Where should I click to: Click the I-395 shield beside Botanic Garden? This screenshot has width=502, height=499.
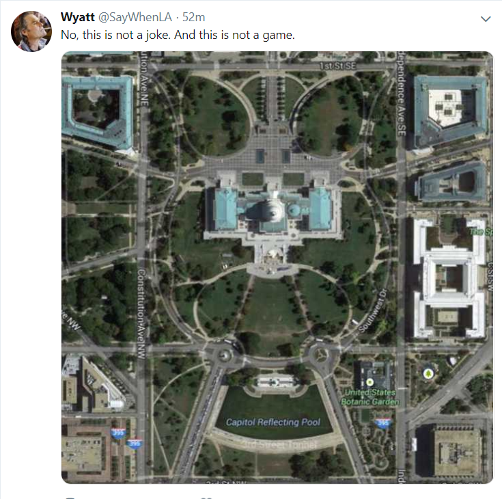383,424
